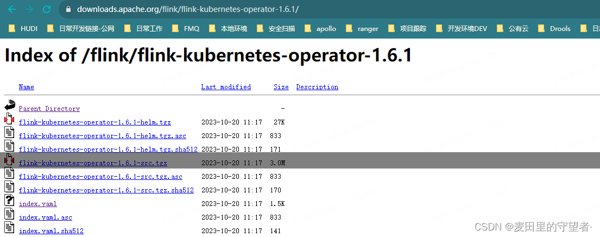Open the 安全扫描 bookmark folder
This screenshot has height=237, width=600.
click(x=276, y=28)
